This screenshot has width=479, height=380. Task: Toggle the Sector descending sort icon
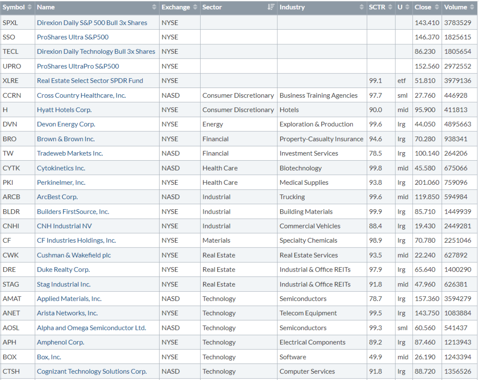[x=271, y=7]
